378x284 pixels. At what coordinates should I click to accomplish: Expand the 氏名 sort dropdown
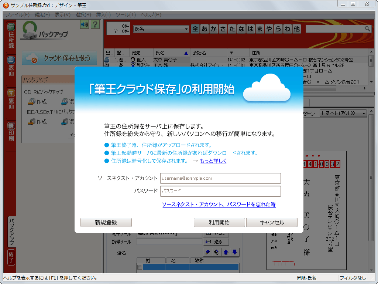pos(186,29)
